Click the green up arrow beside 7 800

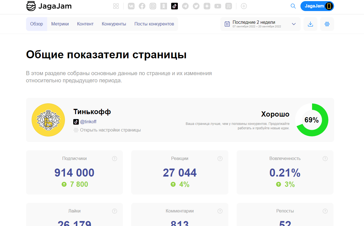tap(64, 184)
